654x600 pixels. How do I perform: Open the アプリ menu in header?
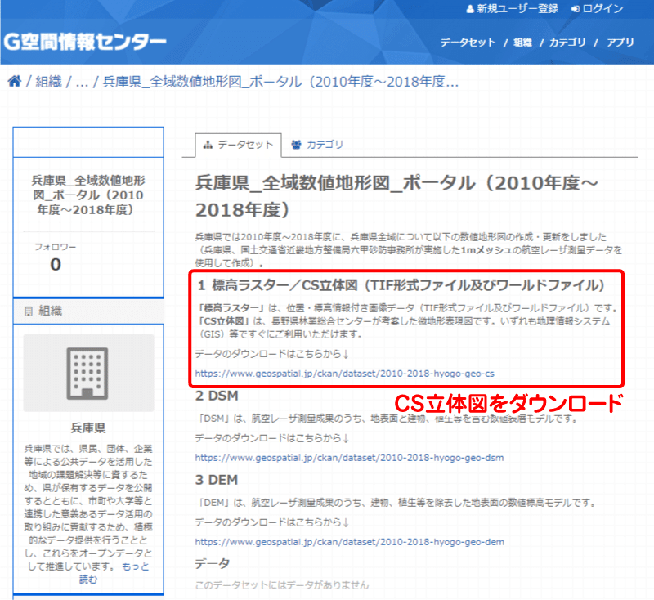[620, 43]
